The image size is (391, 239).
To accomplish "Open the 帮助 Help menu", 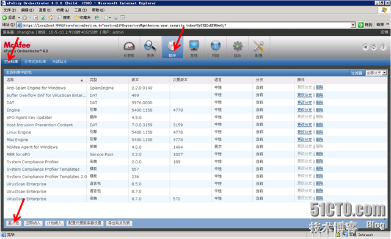I will tap(98, 10).
